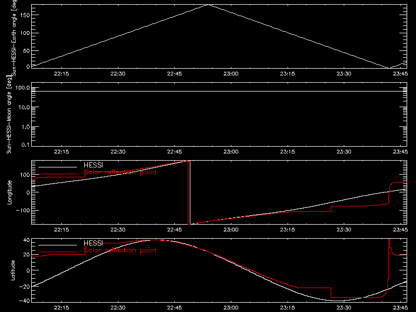The height and width of the screenshot is (312, 416).
Task: Click white HESSI legend line sample in Latitude plot
Action: pos(58,245)
